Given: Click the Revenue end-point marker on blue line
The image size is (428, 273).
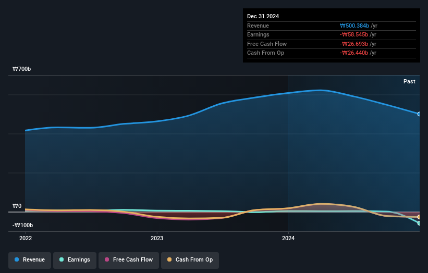Looking at the screenshot, I should 419,114.
